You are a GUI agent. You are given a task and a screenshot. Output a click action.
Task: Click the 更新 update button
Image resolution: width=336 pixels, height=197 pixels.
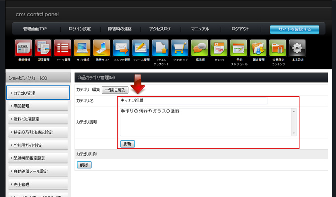click(x=127, y=144)
